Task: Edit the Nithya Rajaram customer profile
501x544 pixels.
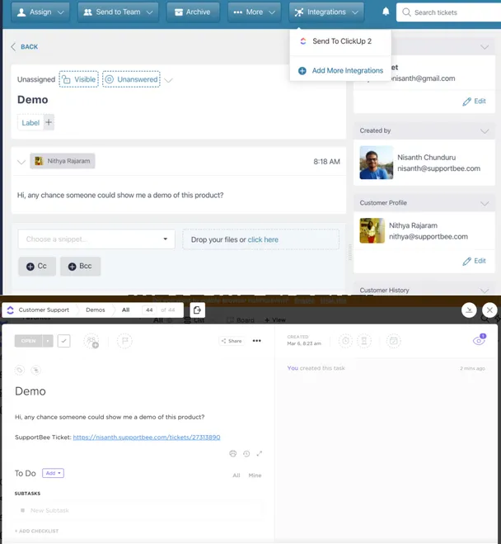Action: coord(475,261)
